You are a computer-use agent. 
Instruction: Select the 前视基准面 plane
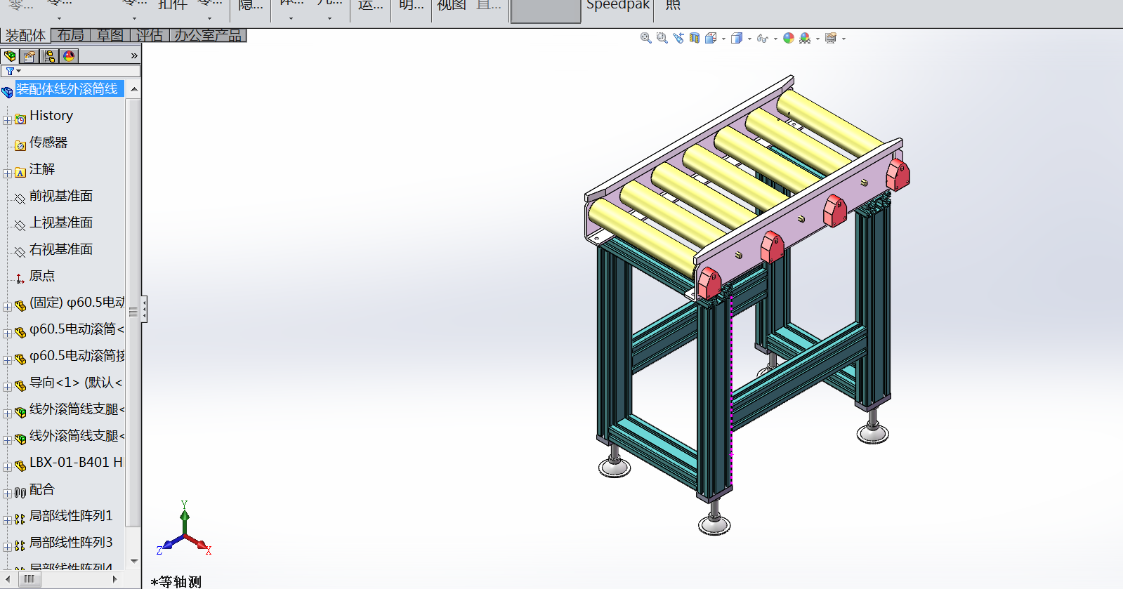61,196
